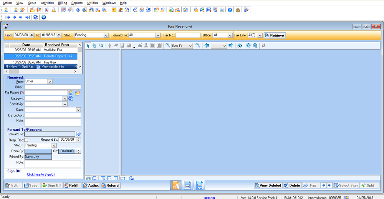This screenshot has height=199, width=384.
Task: Click the View Deleted button
Action: [268, 186]
